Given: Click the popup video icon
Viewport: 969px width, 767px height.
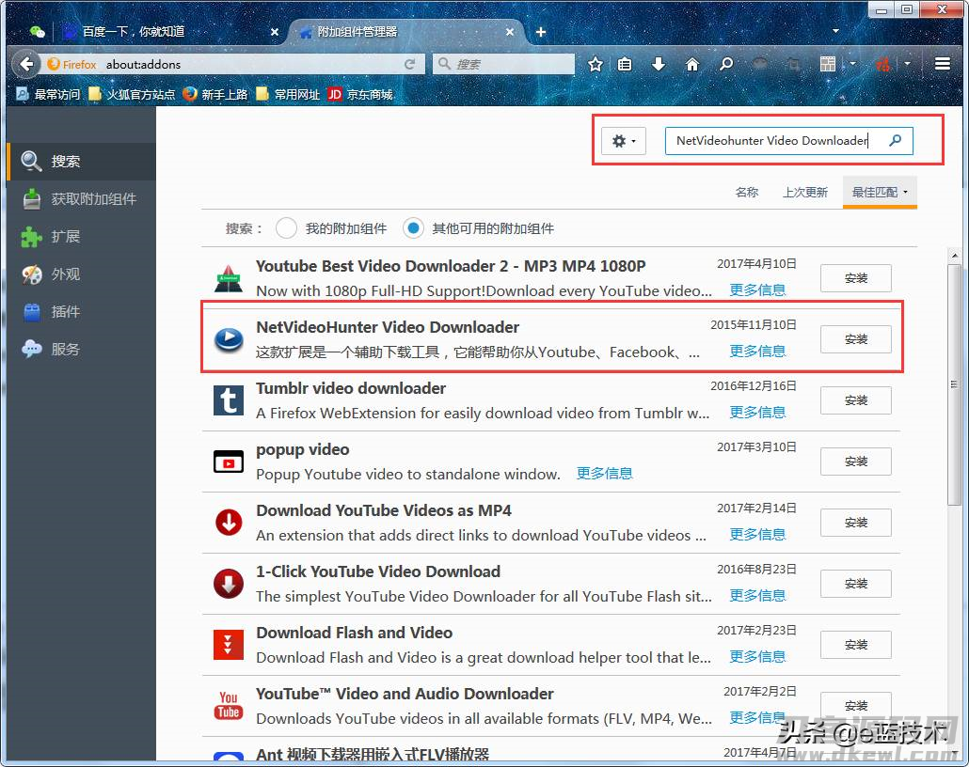Looking at the screenshot, I should click(x=229, y=462).
